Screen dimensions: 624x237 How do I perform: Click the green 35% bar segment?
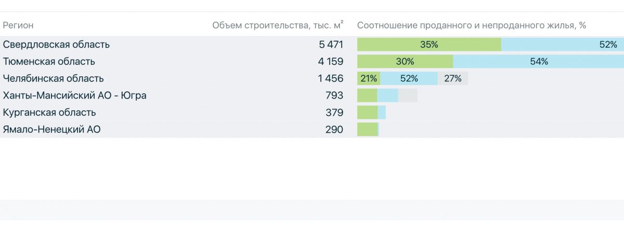click(429, 45)
